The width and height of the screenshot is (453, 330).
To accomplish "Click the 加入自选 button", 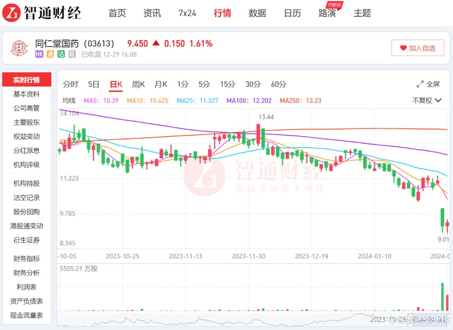I will coord(418,48).
